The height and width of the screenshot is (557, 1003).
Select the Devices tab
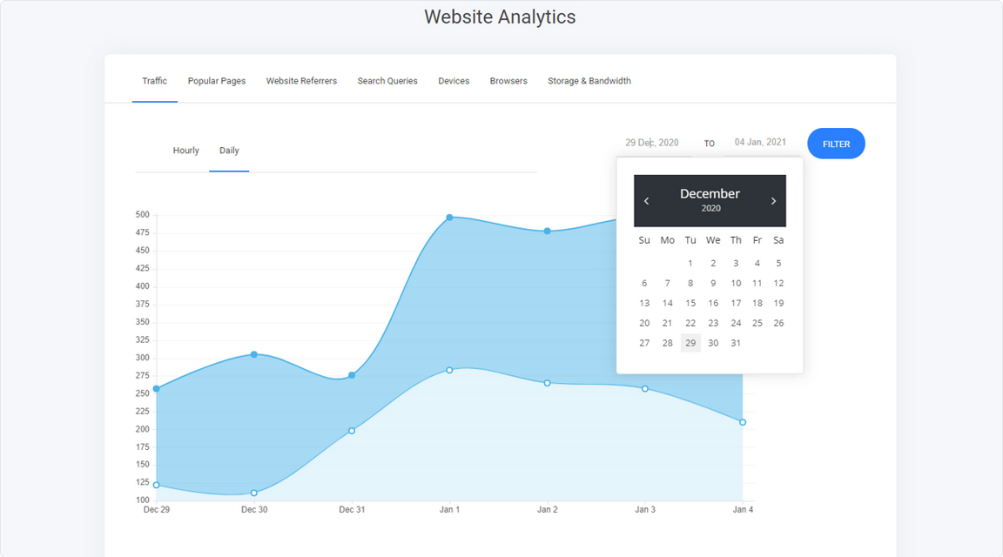454,81
